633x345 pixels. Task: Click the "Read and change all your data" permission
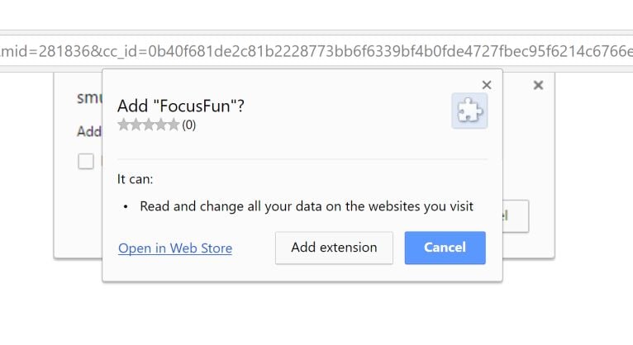coord(307,206)
